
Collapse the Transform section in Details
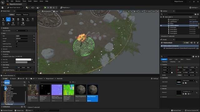pos(161,65)
